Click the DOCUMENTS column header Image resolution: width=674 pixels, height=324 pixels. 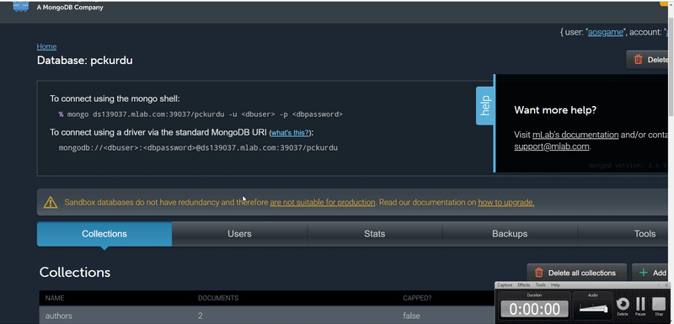(x=218, y=298)
